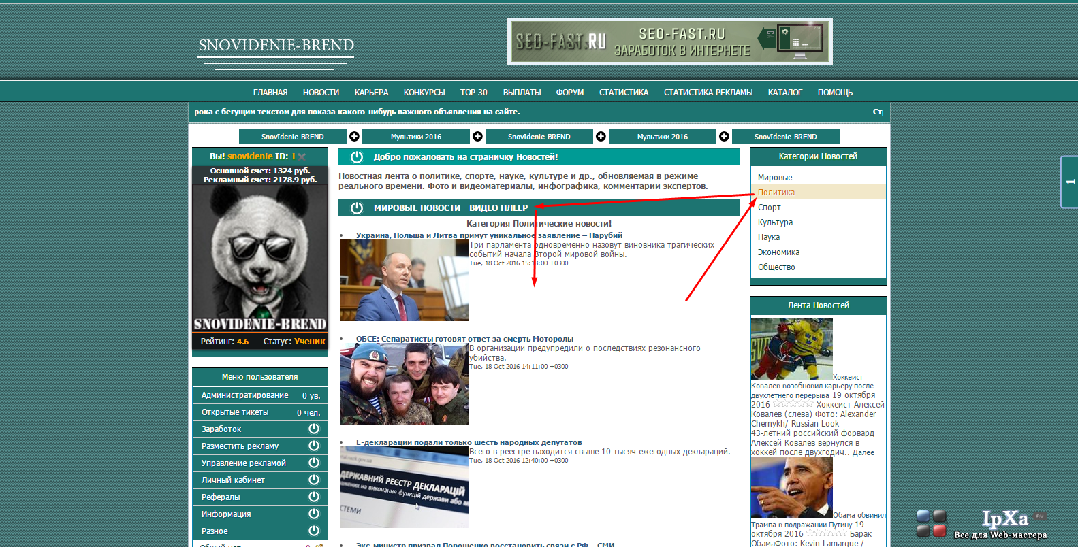Click the panda avatar image

point(260,259)
